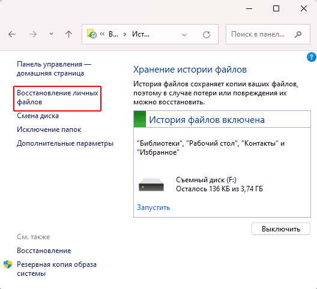Viewport: 317px width, 289px height.
Task: Click the 'В...' breadcrumb segment
Action: point(113,34)
